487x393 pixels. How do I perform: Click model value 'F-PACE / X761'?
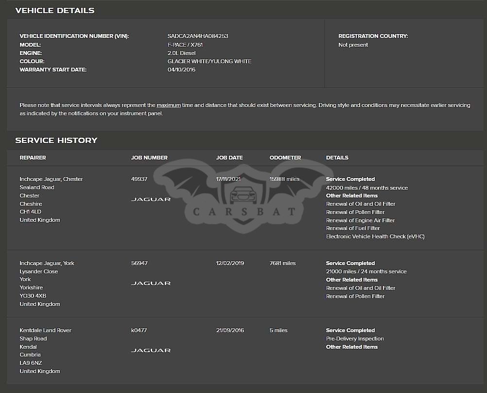[185, 45]
